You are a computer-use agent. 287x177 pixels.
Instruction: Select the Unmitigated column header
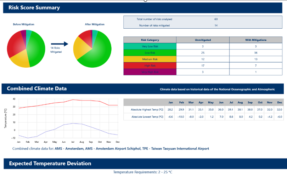click(203, 40)
